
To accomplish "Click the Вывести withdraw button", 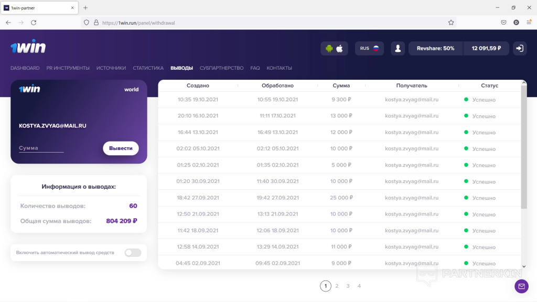I will [121, 148].
